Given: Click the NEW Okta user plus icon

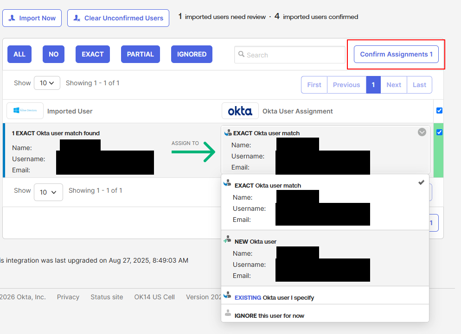Looking at the screenshot, I should (227, 239).
